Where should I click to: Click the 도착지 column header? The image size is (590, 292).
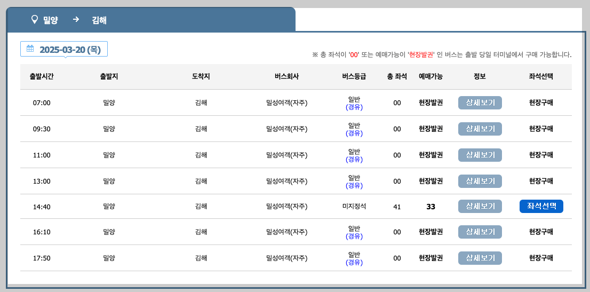coord(201,76)
